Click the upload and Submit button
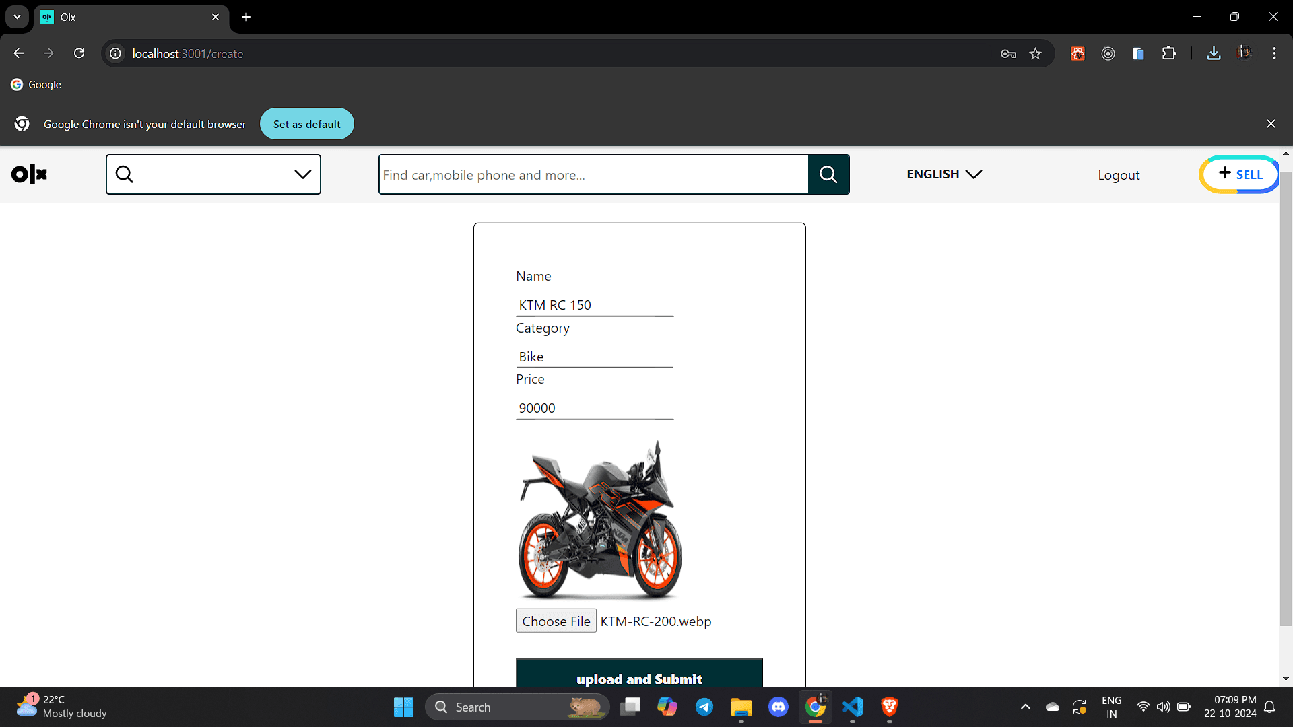 click(639, 673)
